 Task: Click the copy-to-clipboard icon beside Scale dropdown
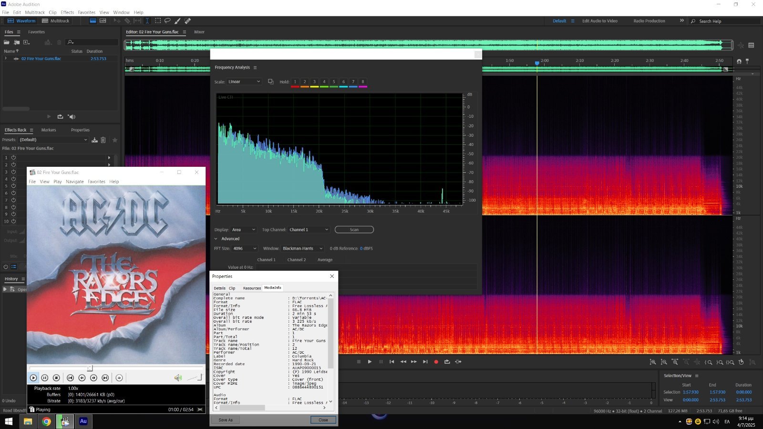[271, 82]
